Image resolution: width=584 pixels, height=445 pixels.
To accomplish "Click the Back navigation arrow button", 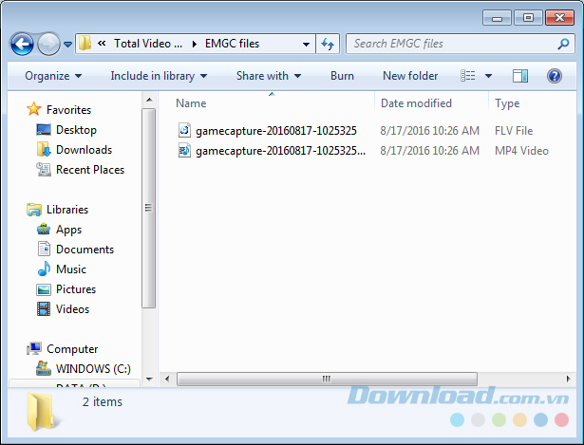I will coord(22,44).
